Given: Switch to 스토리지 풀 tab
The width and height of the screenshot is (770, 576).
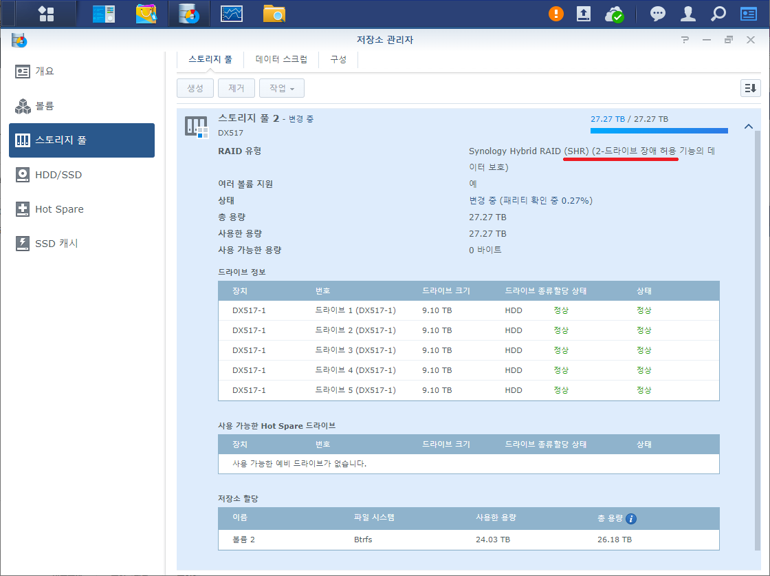Looking at the screenshot, I should pos(210,59).
